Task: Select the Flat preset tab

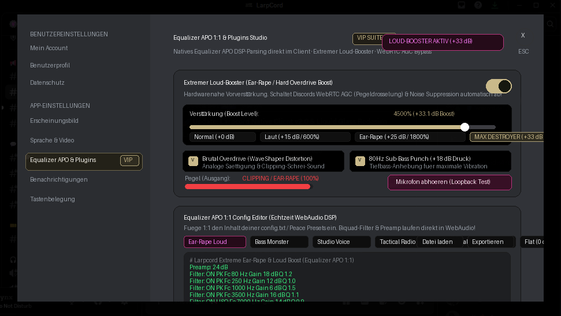Action: (x=532, y=242)
